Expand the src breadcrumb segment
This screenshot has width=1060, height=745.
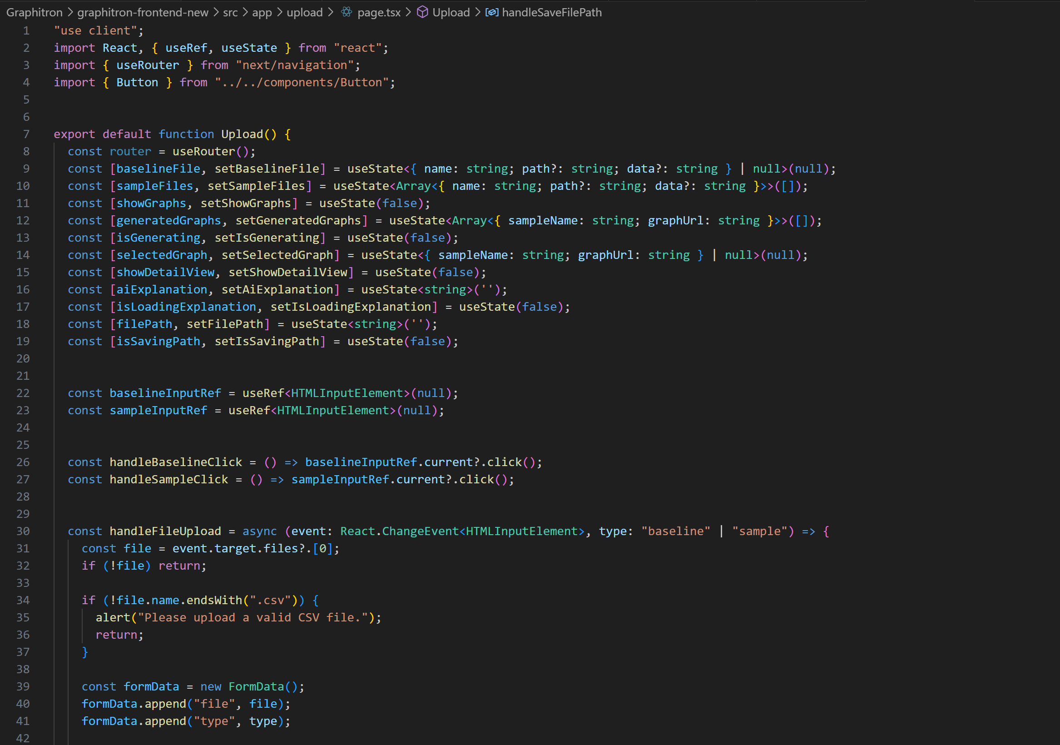pos(230,12)
